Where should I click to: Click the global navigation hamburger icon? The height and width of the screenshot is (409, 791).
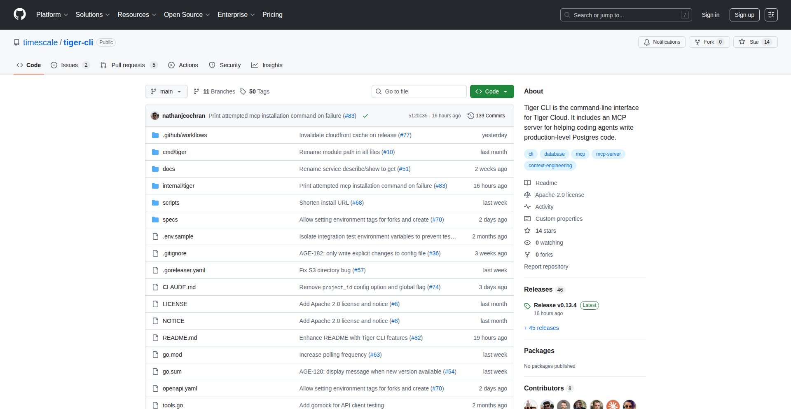[x=771, y=14]
